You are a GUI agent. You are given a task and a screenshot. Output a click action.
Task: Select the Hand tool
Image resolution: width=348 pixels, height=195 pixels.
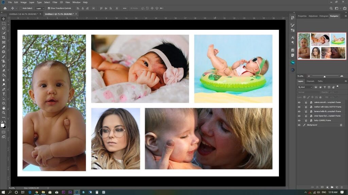[x=4, y=108]
